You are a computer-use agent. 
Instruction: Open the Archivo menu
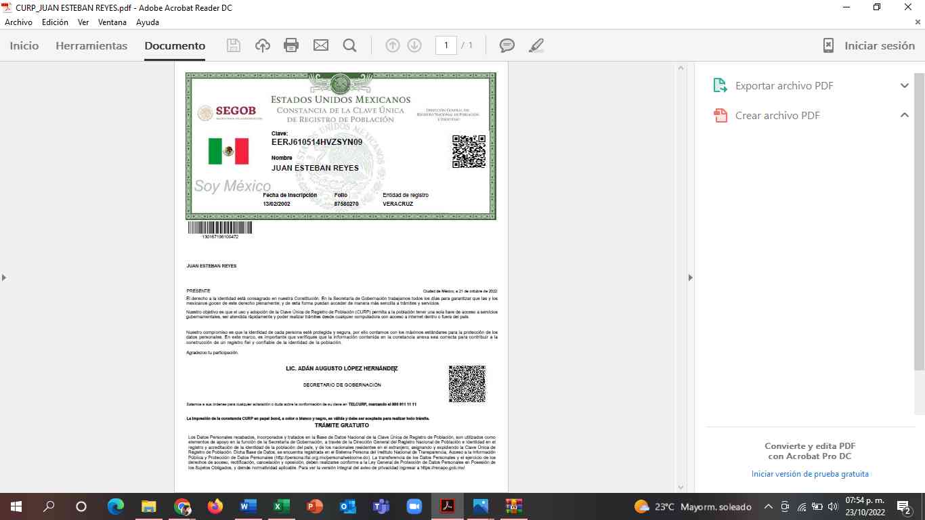(x=18, y=22)
